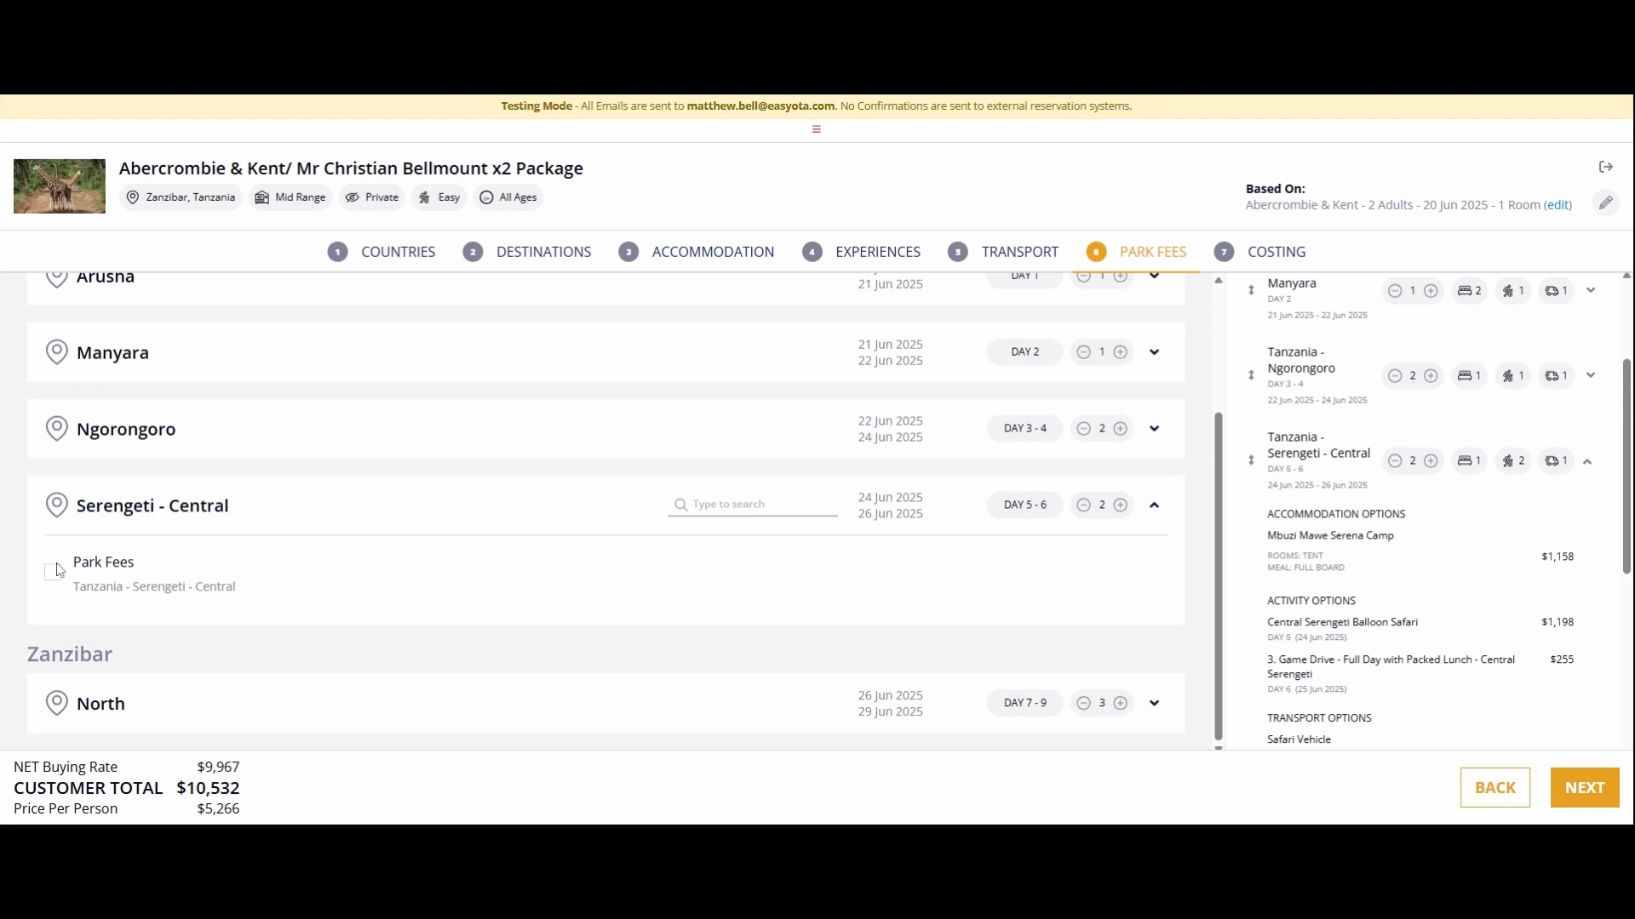Go to Countries step
Screen dimensions: 1635x919
tap(381, 252)
